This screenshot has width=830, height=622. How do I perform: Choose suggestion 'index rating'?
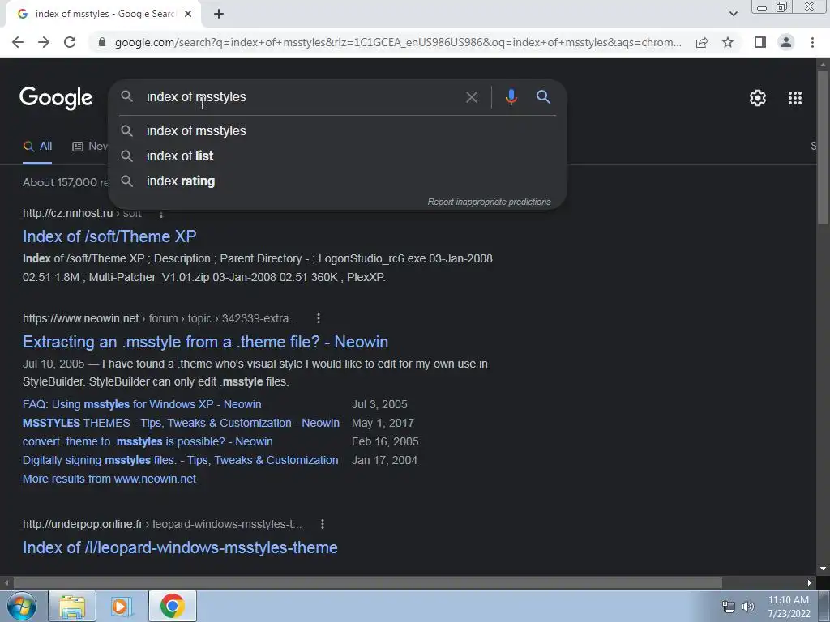[x=338, y=181]
